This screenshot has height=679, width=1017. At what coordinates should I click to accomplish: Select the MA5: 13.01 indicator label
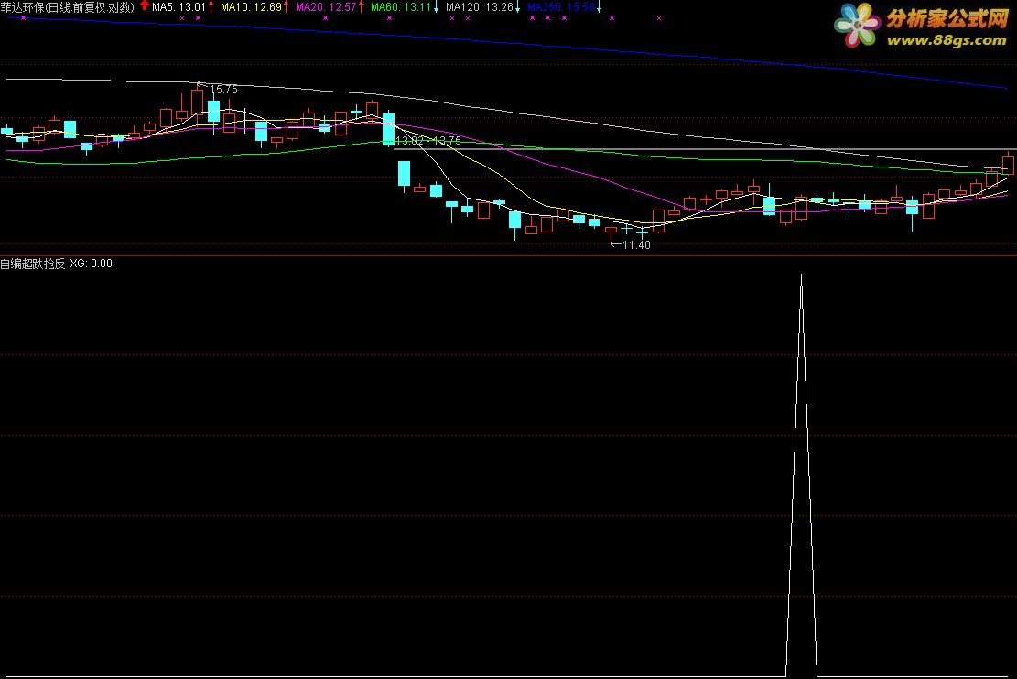(179, 7)
